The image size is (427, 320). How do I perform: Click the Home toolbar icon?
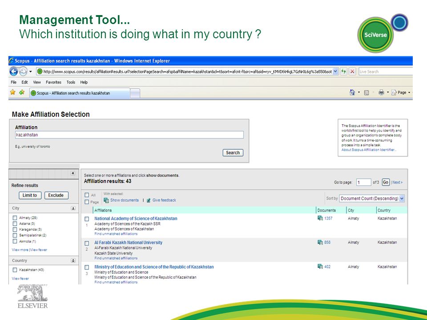tap(352, 92)
